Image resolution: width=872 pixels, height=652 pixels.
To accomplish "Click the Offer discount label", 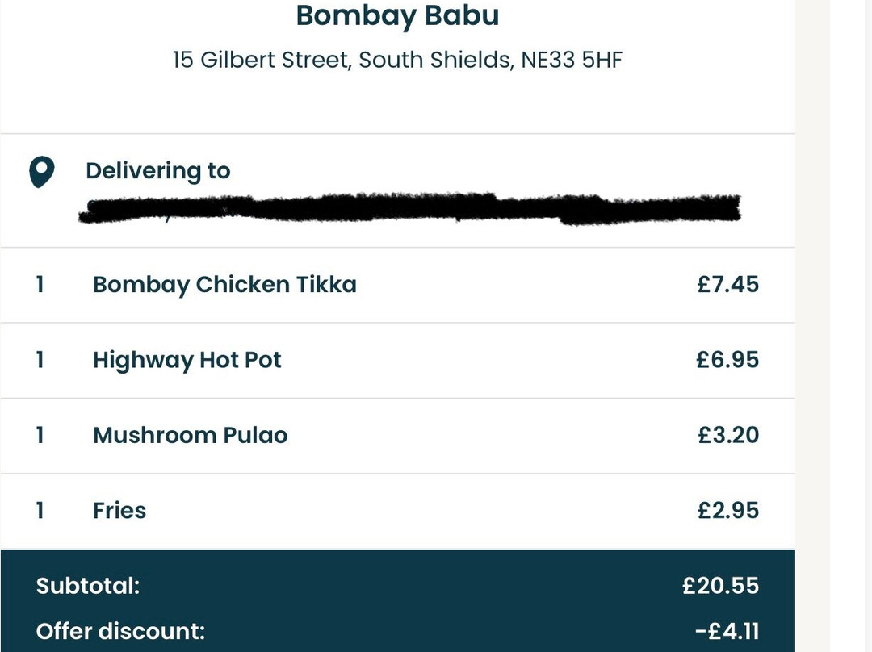I will click(x=120, y=632).
